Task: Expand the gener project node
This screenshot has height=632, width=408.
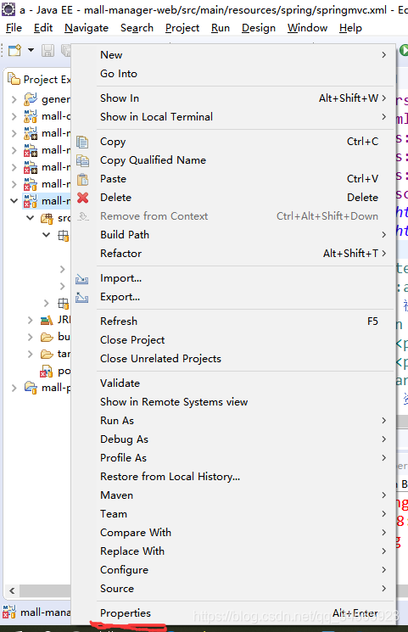Action: (x=14, y=99)
